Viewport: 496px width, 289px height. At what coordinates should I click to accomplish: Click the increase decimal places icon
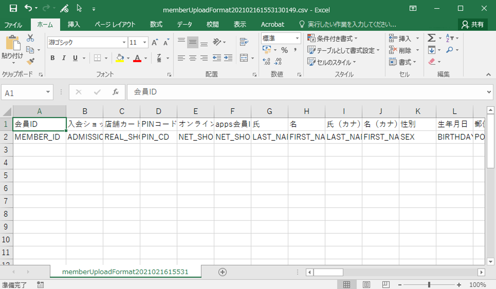267,61
